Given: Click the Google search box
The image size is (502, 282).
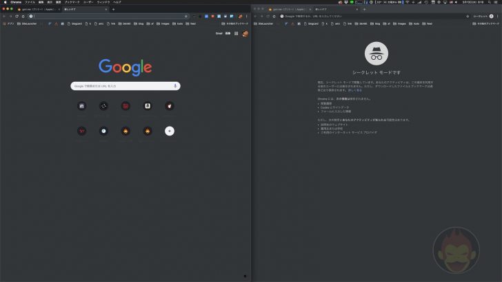Looking at the screenshot, I should click(125, 86).
